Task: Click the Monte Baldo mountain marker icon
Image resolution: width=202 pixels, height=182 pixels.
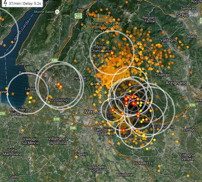Action: (x=57, y=12)
